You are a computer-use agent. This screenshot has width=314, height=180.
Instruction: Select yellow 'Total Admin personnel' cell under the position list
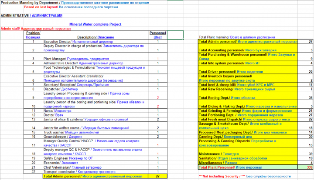96,176
